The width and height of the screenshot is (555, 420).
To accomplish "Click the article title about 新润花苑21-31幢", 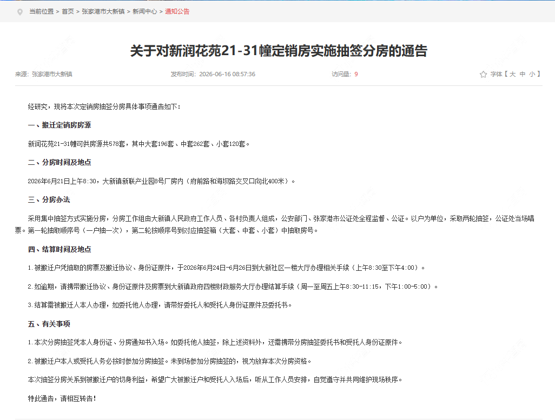I will tap(279, 51).
